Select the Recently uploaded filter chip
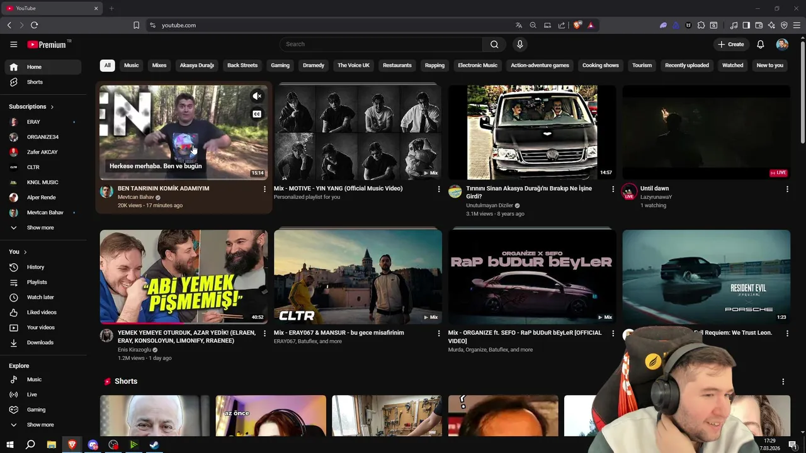This screenshot has width=806, height=453. [687, 65]
